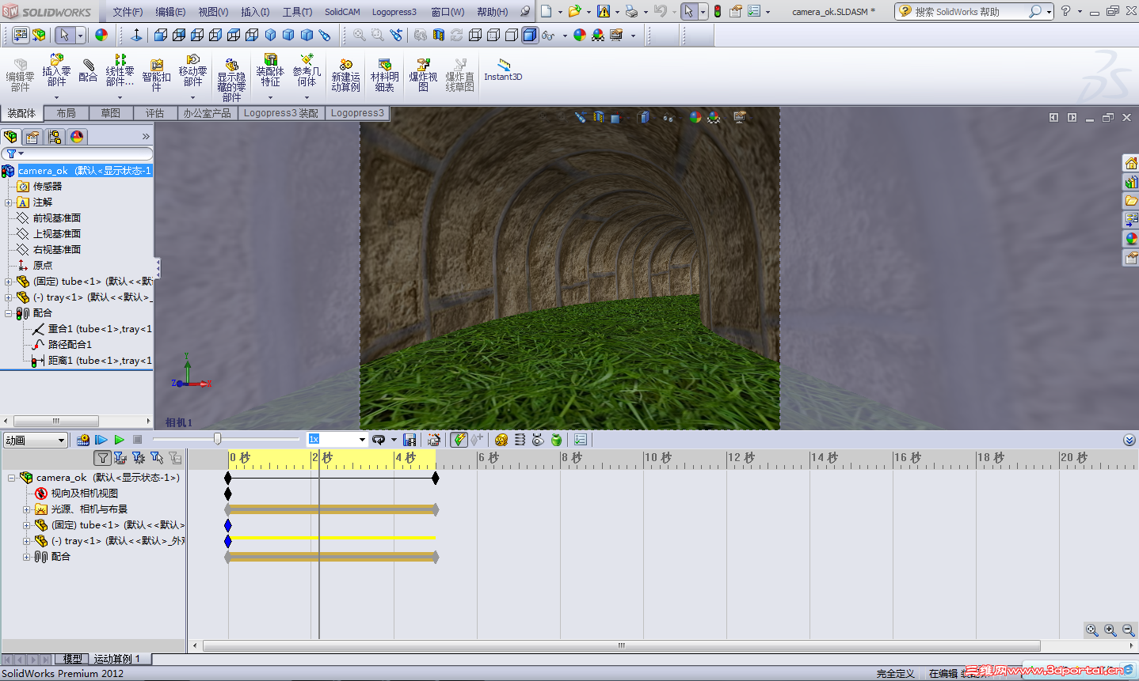Open the 工具(T) menu
The image size is (1139, 681).
(297, 12)
